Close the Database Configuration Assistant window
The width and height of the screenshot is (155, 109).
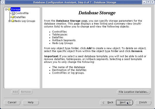[152, 2]
